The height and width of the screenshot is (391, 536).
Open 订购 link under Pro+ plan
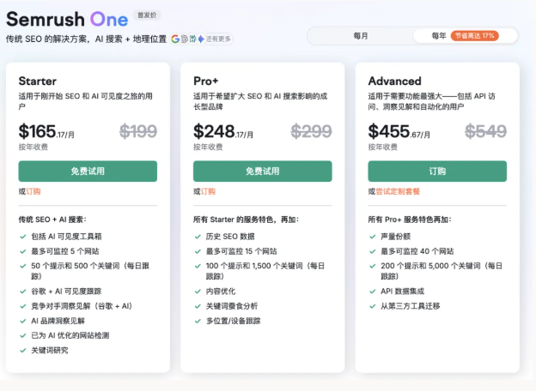point(209,191)
